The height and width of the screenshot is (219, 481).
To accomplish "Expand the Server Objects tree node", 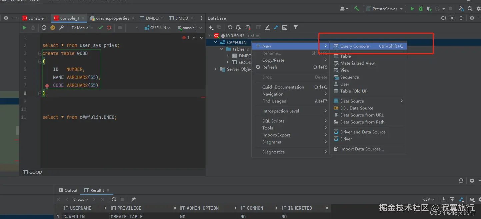I will [x=215, y=69].
